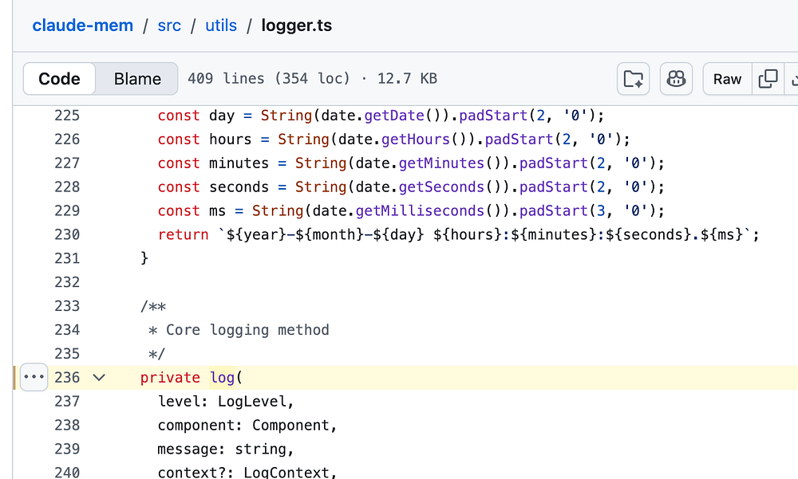Open the utils folder breadcrumb
Viewport: 798px width, 479px height.
tap(221, 26)
